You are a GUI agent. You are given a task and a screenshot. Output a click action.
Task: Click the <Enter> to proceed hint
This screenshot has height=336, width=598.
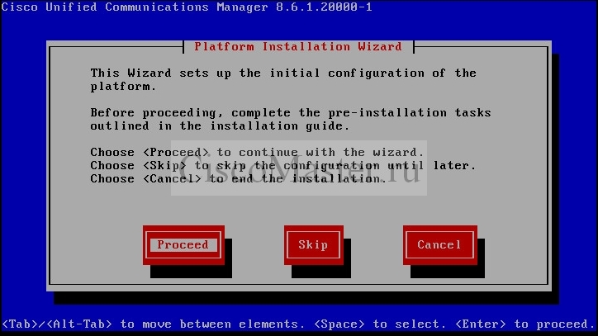[523, 324]
